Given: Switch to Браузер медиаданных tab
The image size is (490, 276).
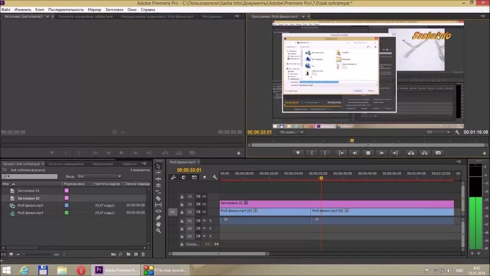Looking at the screenshot, I should (x=66, y=164).
